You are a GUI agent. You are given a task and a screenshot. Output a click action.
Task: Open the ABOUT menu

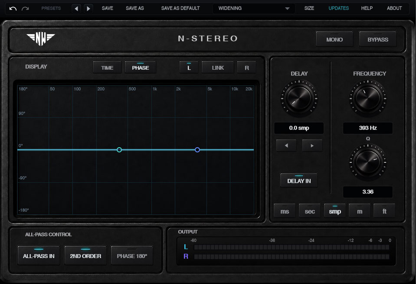pyautogui.click(x=394, y=9)
